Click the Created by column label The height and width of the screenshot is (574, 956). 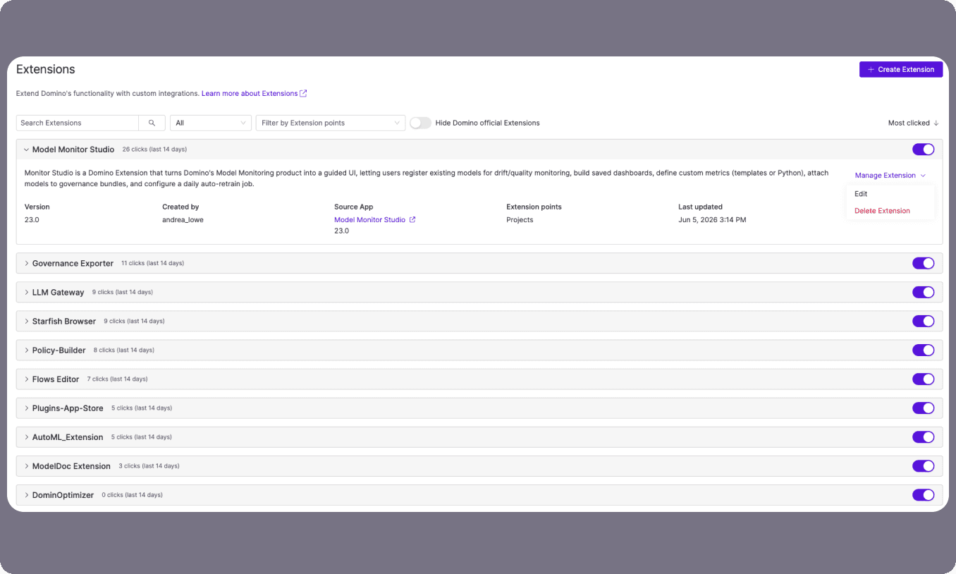pyautogui.click(x=180, y=207)
